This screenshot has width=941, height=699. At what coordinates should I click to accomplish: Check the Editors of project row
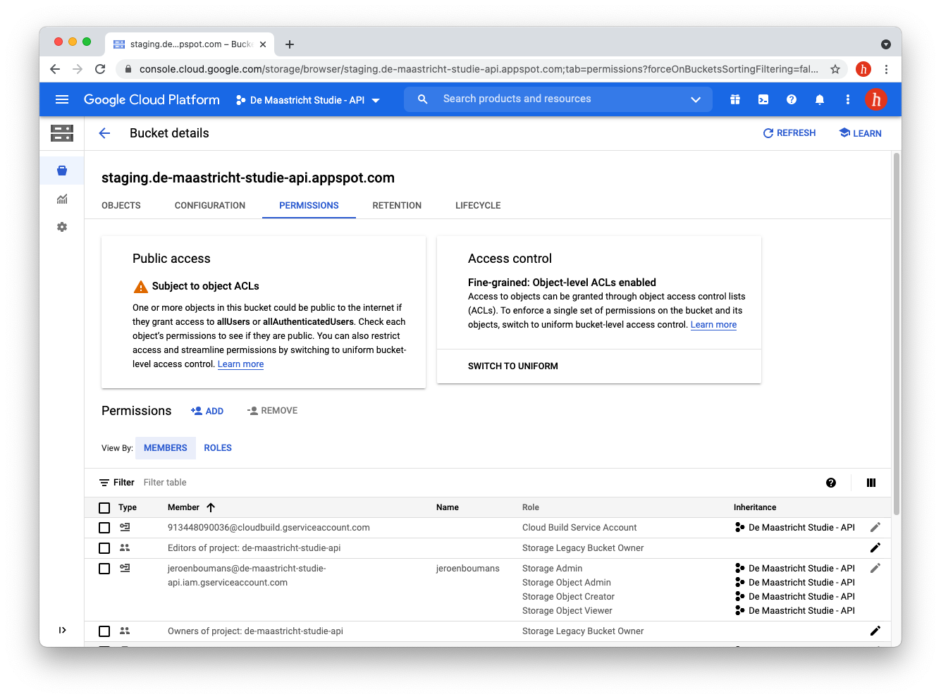(104, 548)
